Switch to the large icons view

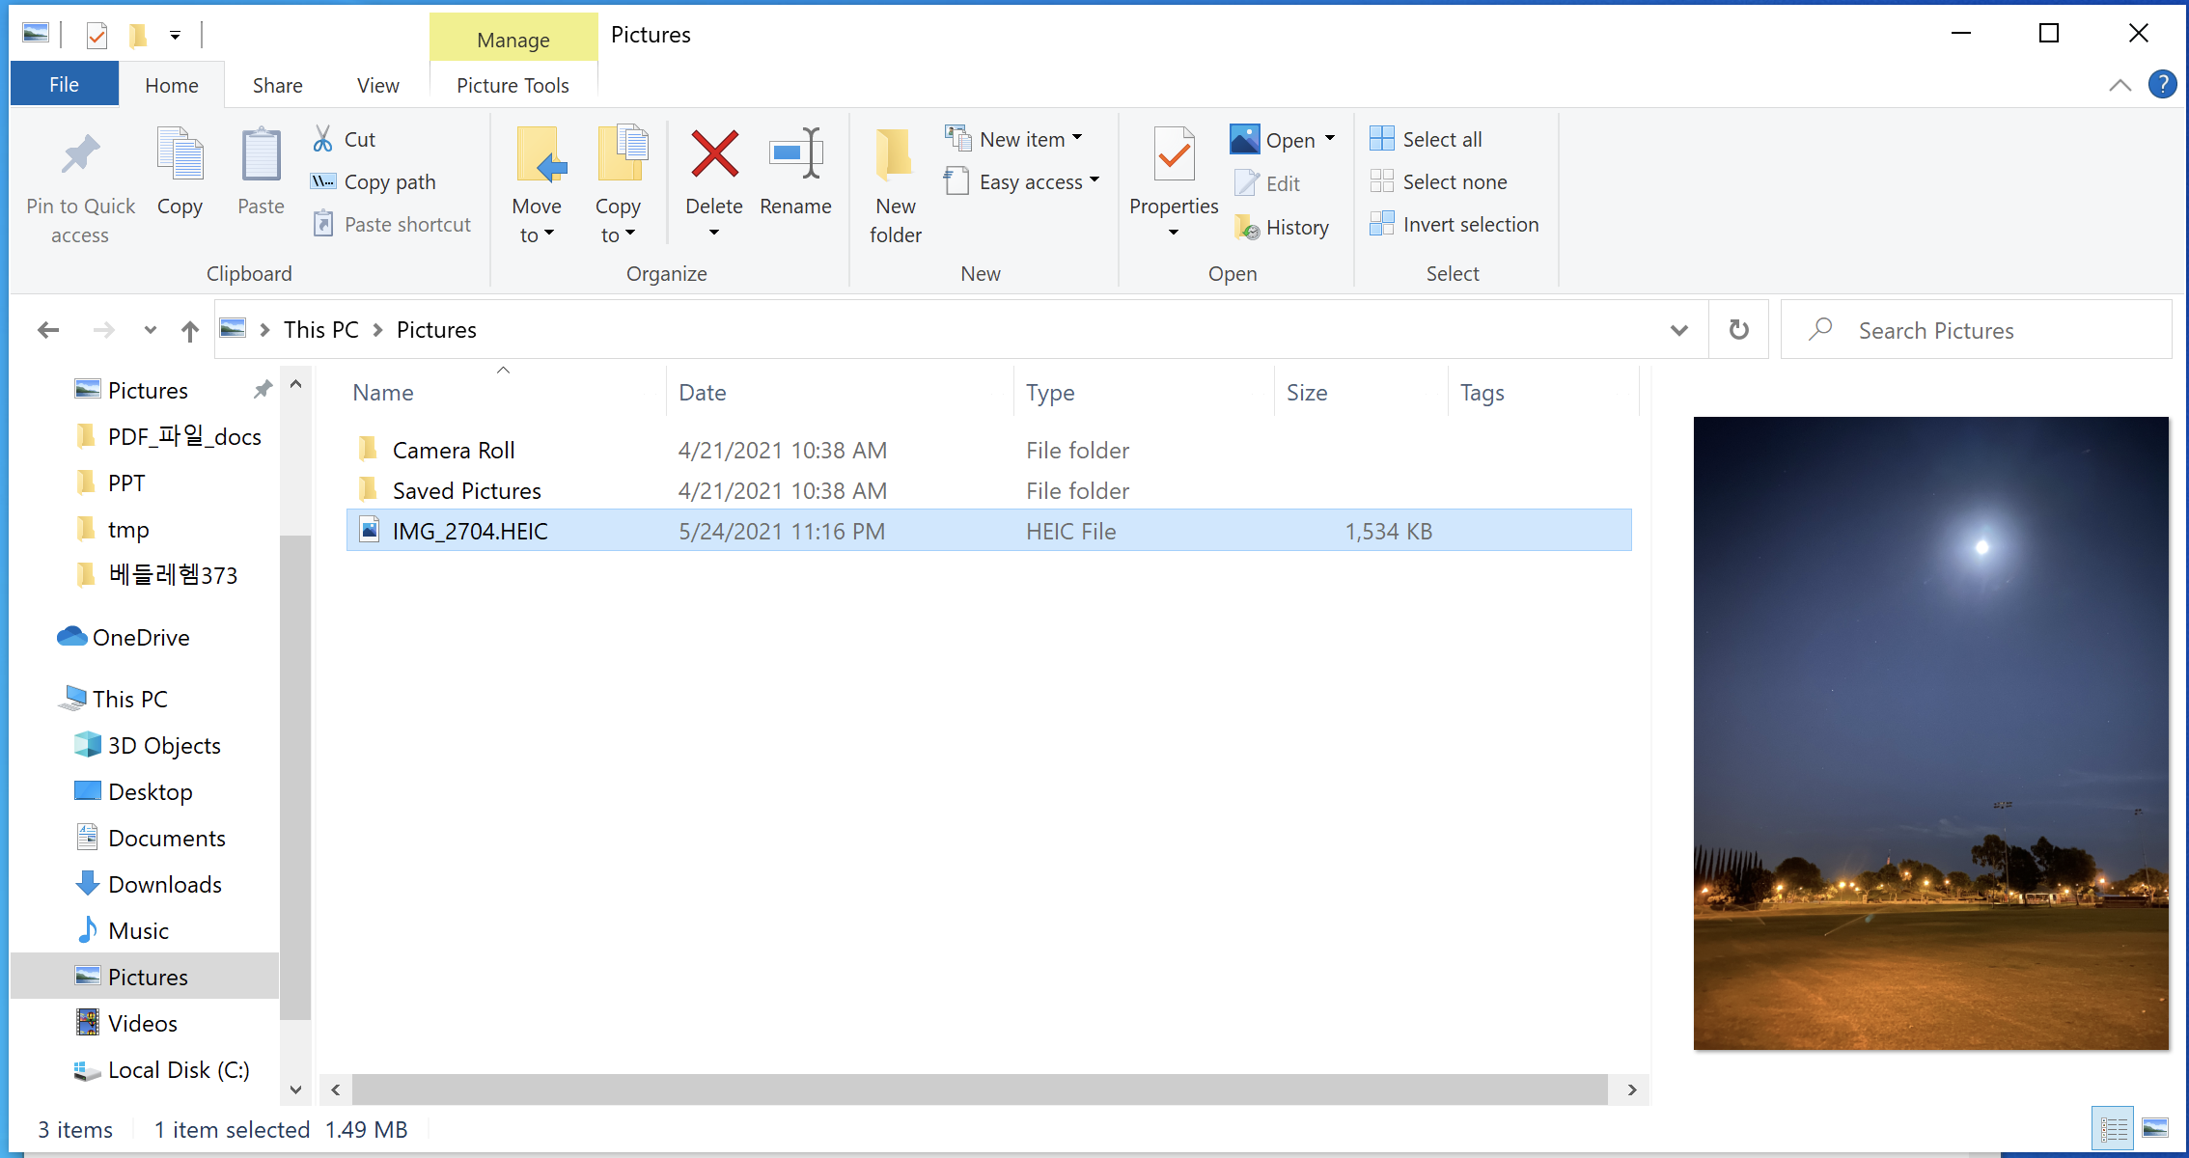2155,1128
